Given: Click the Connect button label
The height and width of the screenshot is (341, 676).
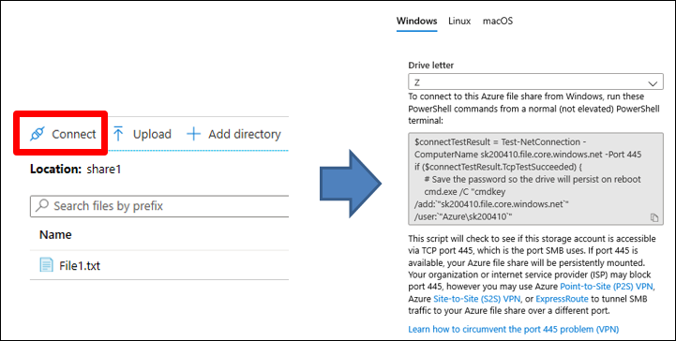Looking at the screenshot, I should pyautogui.click(x=74, y=134).
